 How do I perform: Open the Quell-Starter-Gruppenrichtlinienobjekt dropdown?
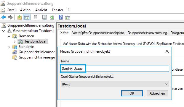[x=115, y=84]
